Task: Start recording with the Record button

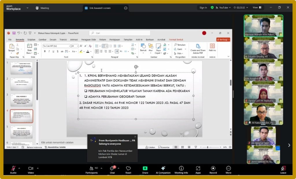Action: (213, 169)
